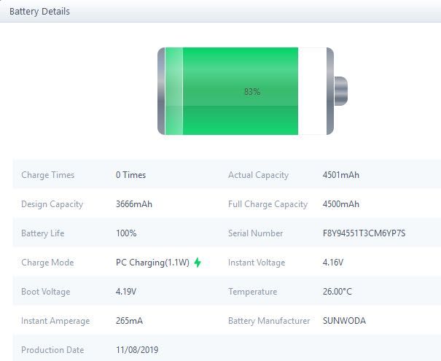
Task: Click the Design Capacity value 3666mAh
Action: point(134,204)
